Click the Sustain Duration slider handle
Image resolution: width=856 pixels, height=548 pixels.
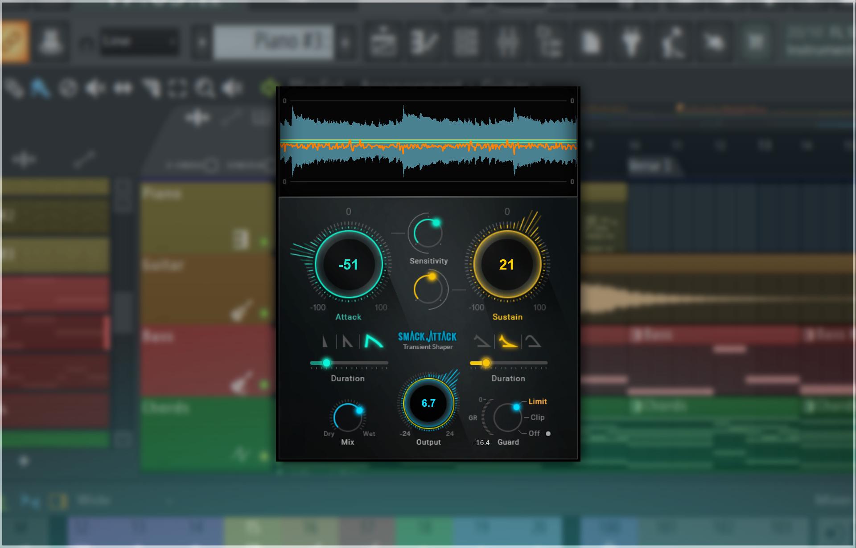[486, 363]
